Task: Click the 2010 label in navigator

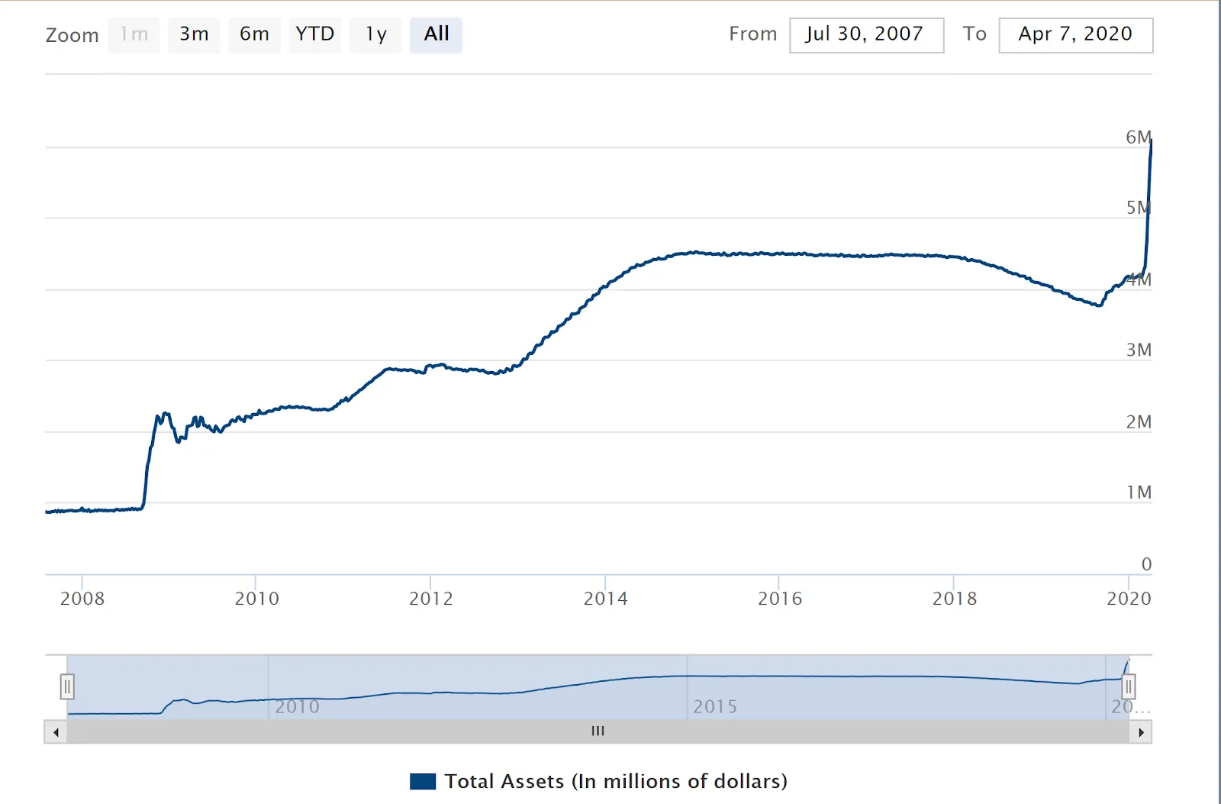Action: (x=298, y=707)
